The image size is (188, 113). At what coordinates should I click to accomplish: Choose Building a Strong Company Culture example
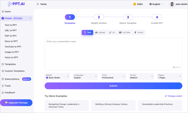113,105
